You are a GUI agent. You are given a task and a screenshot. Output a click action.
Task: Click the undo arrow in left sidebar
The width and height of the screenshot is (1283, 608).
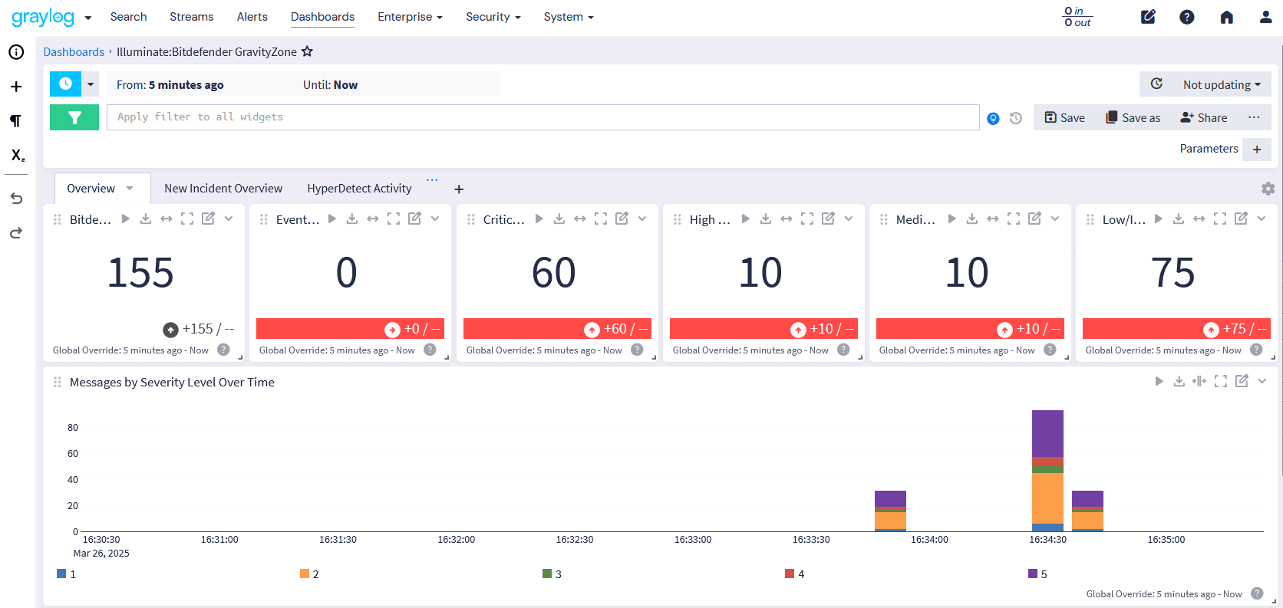(x=16, y=199)
